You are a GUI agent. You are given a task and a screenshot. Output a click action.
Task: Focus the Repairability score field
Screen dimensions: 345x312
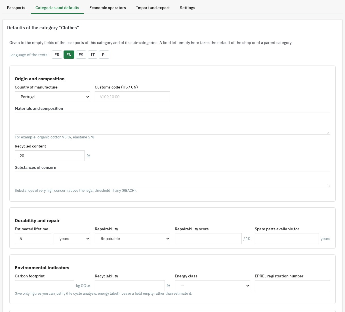208,239
